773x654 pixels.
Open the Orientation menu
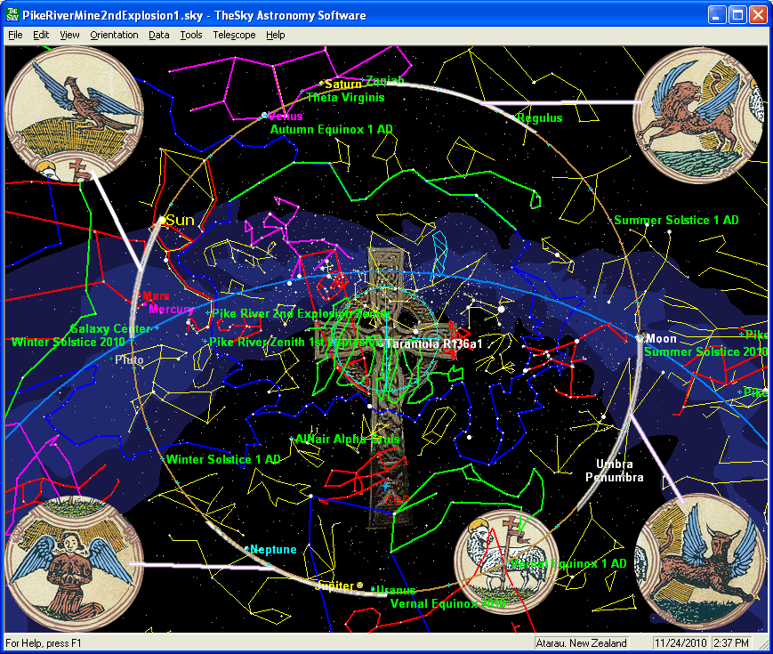pos(114,35)
